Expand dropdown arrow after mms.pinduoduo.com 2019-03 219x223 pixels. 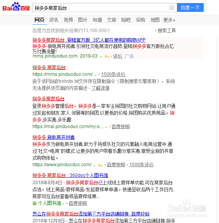pos(101,57)
